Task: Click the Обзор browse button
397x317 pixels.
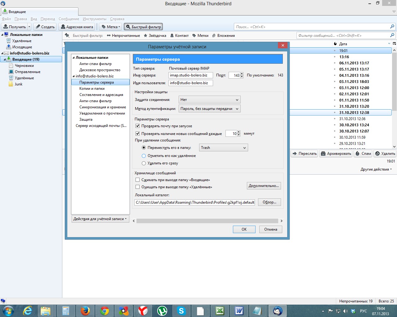Action: 270,202
